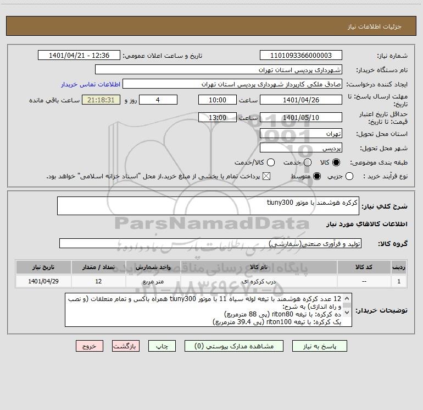Select the کالا/خدمت radio button

[x=271, y=162]
